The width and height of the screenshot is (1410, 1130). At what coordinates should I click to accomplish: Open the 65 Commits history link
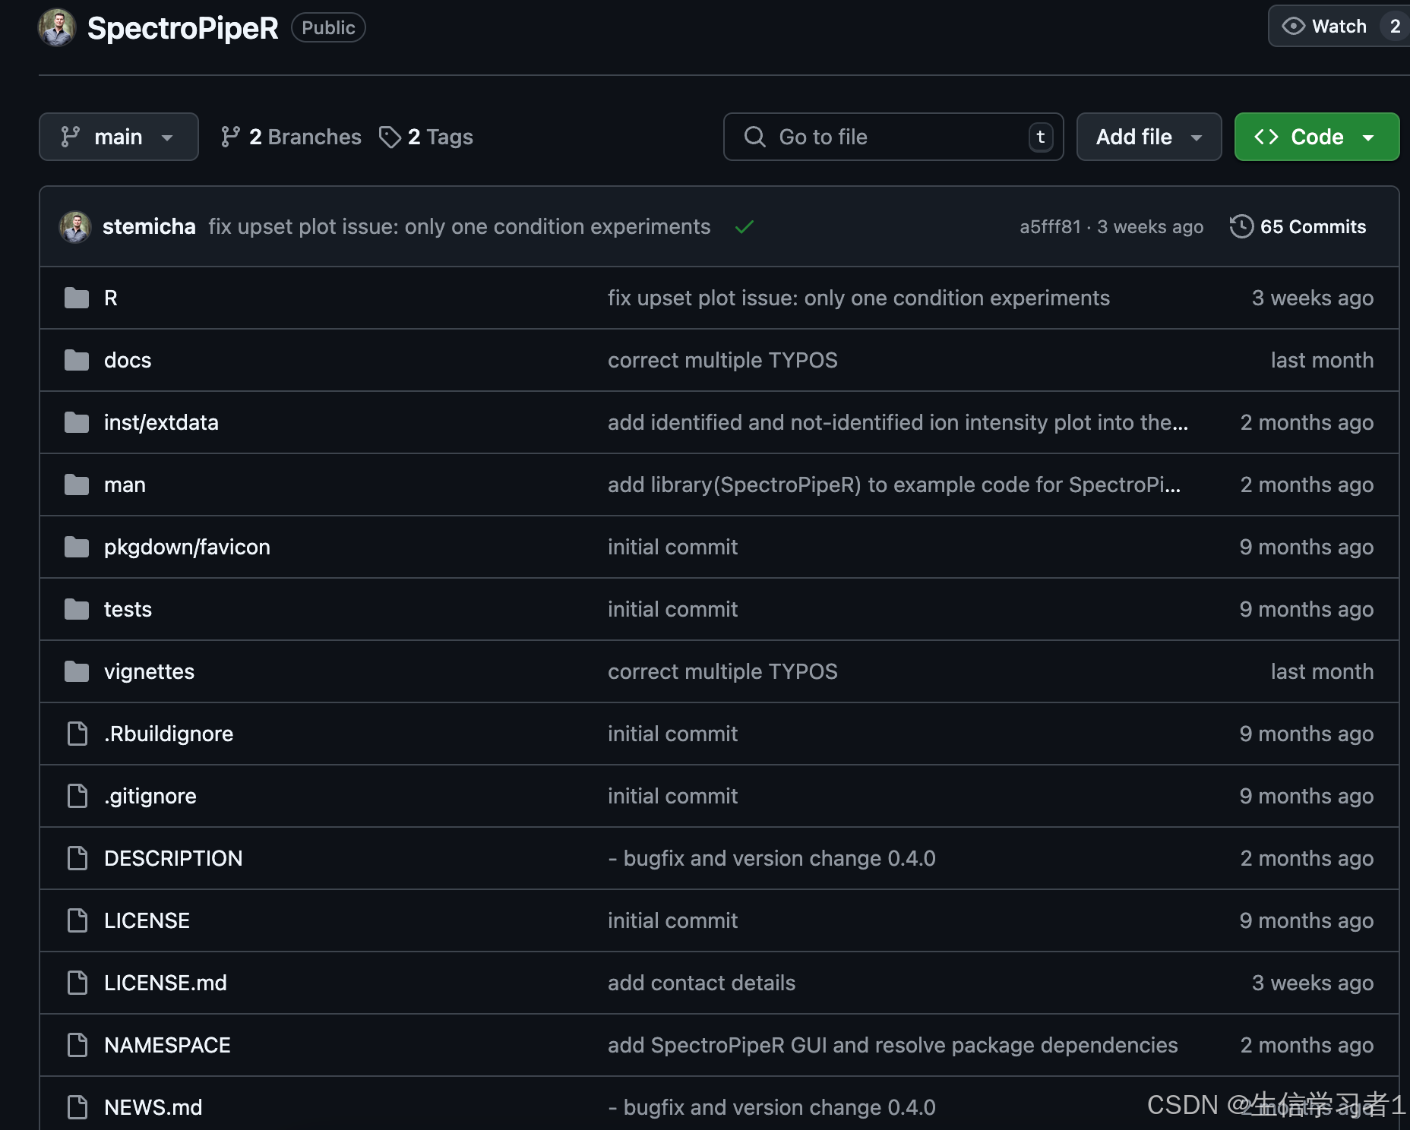(1298, 227)
